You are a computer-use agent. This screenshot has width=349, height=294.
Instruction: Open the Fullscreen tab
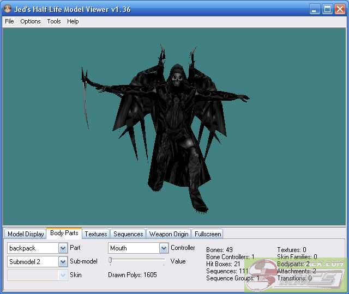pyautogui.click(x=208, y=234)
